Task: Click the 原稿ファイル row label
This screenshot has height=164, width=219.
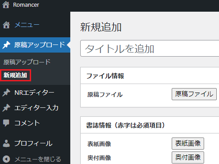Action: pyautogui.click(x=105, y=95)
